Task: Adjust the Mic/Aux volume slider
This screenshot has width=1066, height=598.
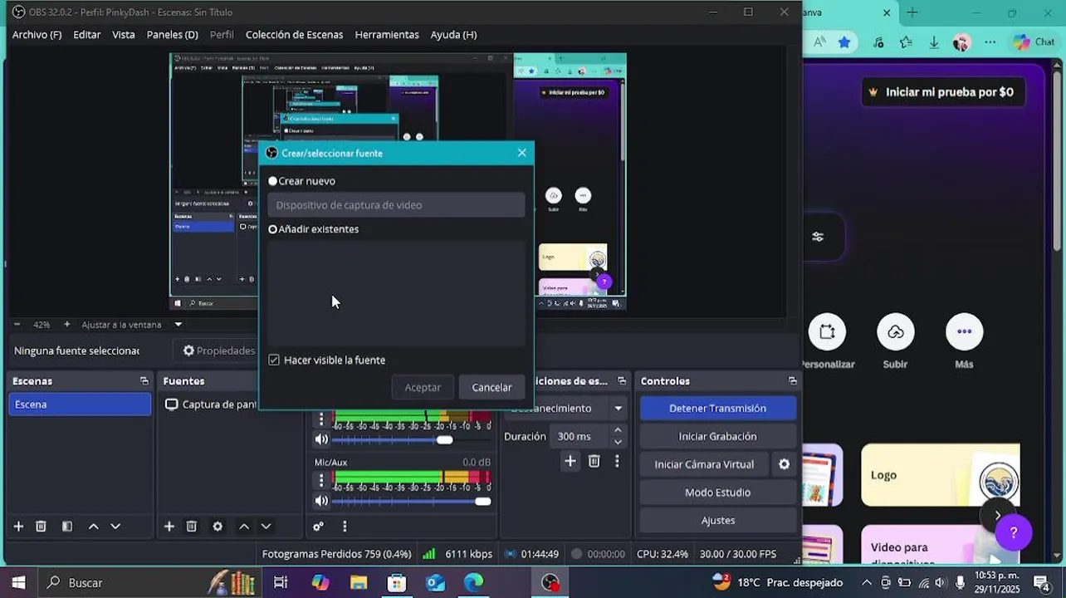Action: coord(483,501)
